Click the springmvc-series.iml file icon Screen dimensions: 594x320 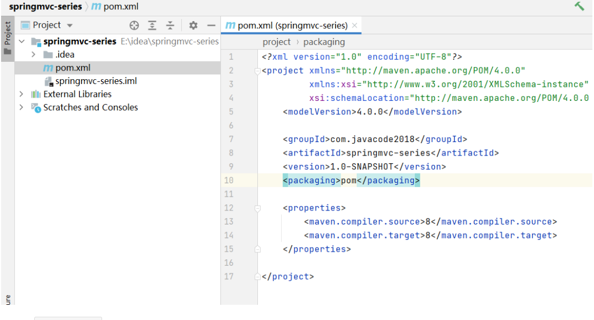(48, 81)
